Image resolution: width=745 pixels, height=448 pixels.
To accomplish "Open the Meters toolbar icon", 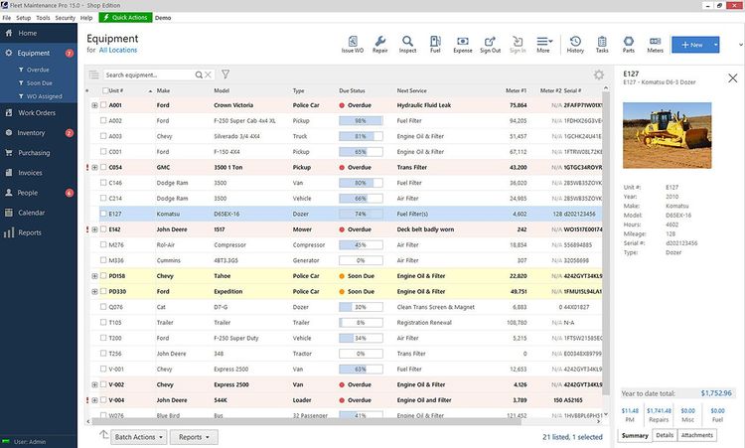I will point(655,43).
